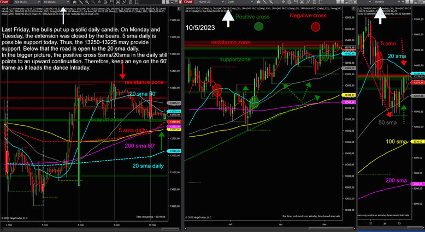The width and height of the screenshot is (425, 232).
Task: Select the 'Negative cross' label
Action: 308,16
